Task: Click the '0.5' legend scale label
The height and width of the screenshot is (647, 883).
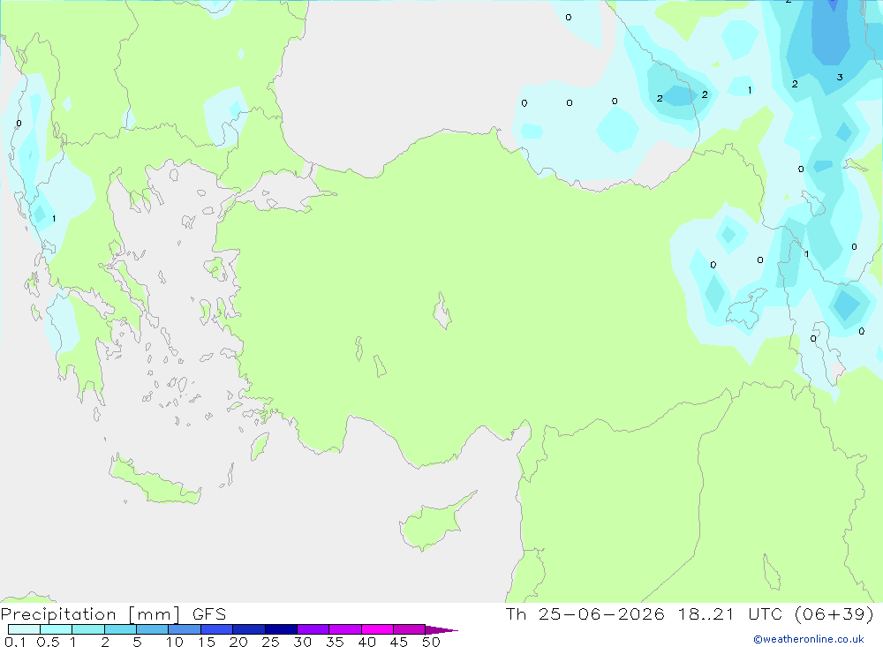Action: [x=48, y=642]
